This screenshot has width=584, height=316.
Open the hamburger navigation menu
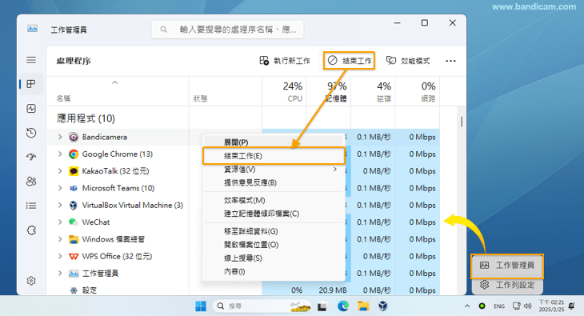click(31, 60)
